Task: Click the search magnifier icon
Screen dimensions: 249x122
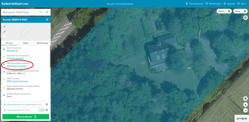Action: coord(41,12)
